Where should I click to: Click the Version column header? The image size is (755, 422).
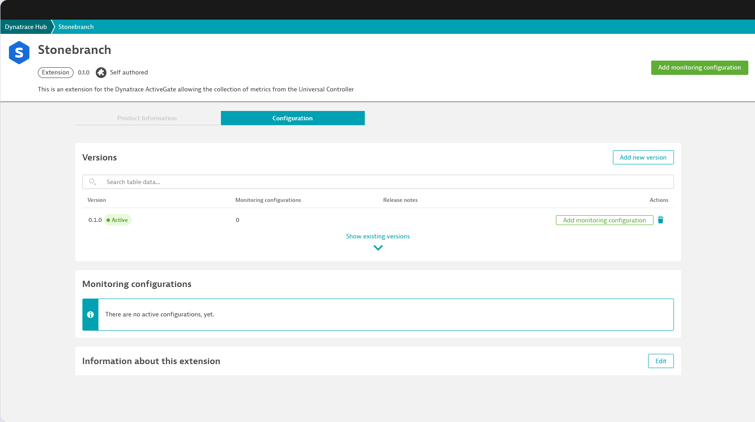coord(97,200)
